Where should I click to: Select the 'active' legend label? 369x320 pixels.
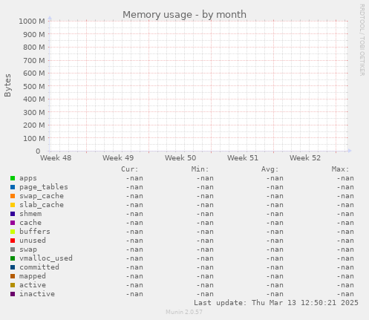coord(33,285)
